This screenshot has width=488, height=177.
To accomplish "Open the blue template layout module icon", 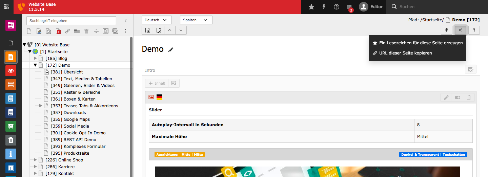I will [11, 168].
